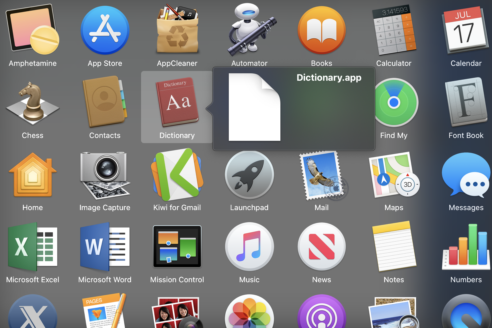Open the Books app
492x328 pixels.
pos(322,30)
